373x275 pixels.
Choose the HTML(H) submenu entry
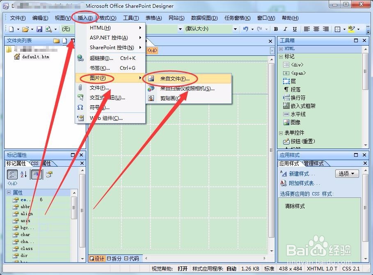tap(110, 28)
